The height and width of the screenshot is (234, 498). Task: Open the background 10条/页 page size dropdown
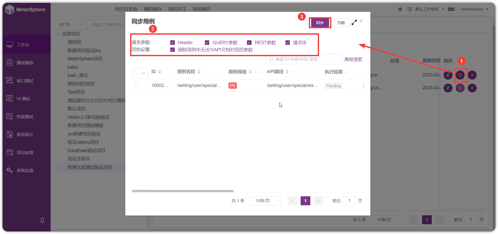[387, 220]
